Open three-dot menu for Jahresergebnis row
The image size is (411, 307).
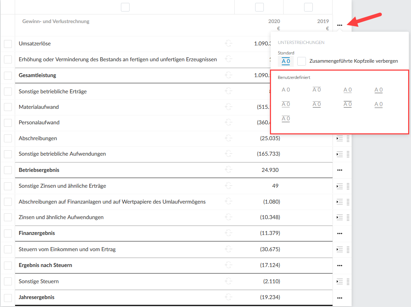[x=340, y=298]
